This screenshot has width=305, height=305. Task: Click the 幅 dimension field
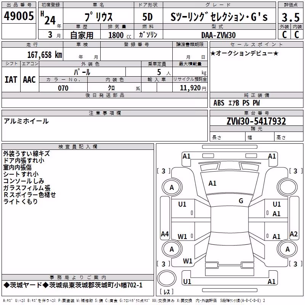tap(260, 137)
